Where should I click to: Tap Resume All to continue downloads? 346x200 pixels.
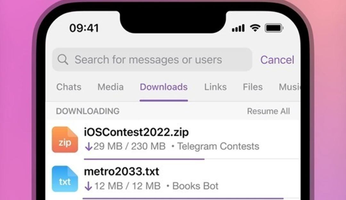(269, 111)
